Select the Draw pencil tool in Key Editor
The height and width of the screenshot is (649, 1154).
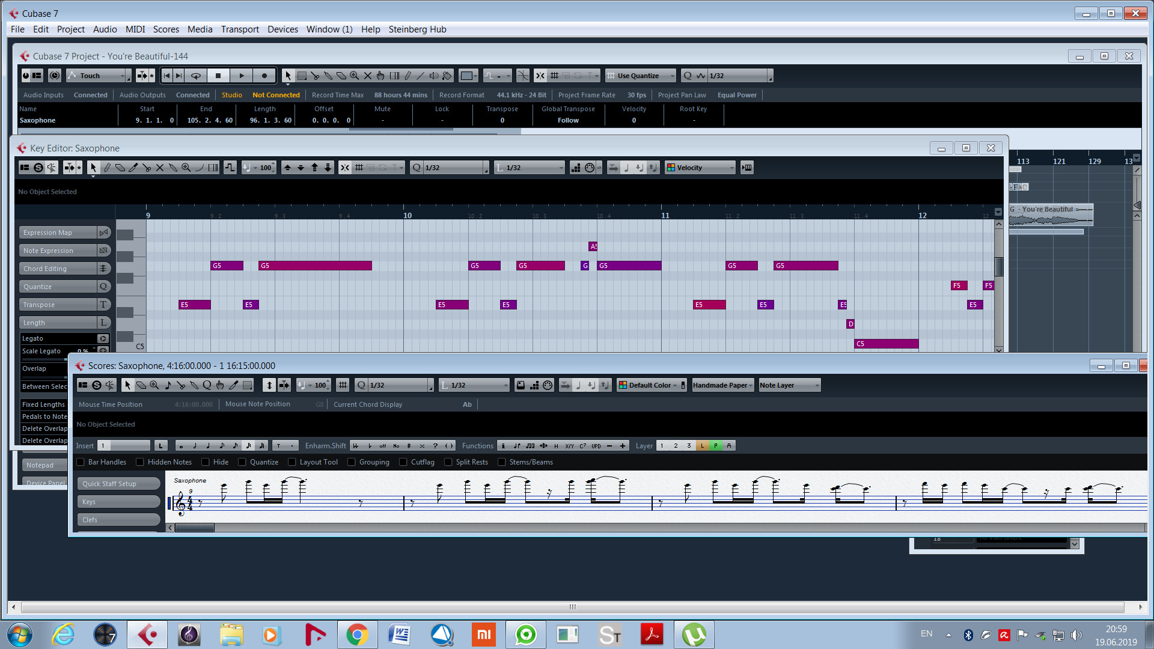[x=107, y=168]
